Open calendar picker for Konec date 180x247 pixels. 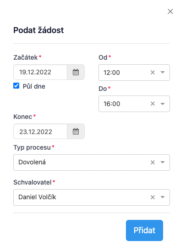(76, 131)
